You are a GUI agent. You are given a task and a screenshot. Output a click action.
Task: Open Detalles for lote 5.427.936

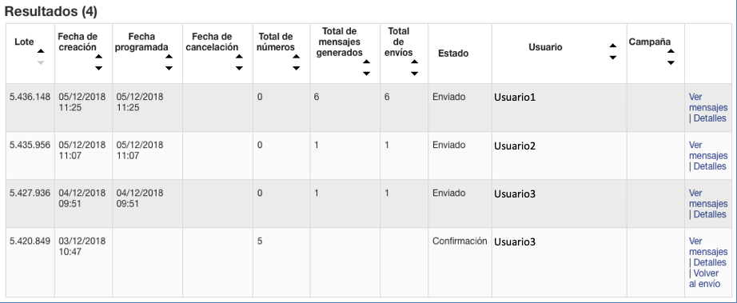[x=710, y=214]
